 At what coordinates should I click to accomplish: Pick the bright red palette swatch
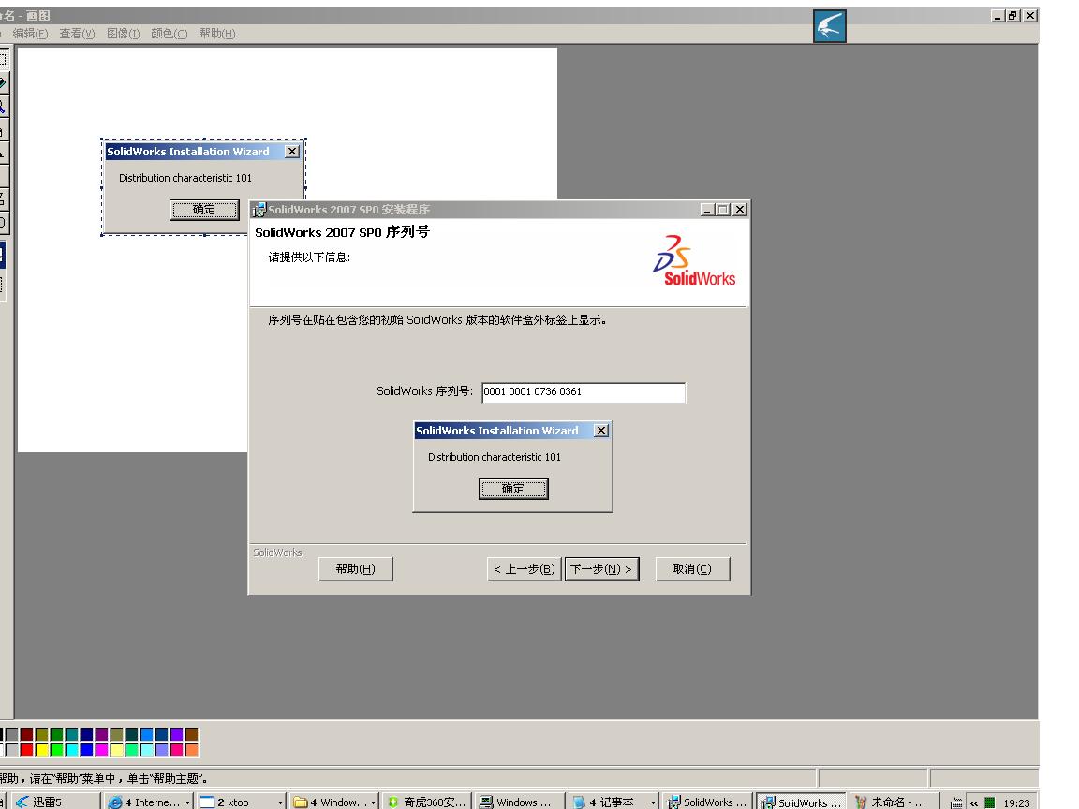click(27, 749)
